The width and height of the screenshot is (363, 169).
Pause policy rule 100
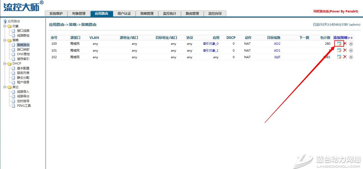(351, 44)
